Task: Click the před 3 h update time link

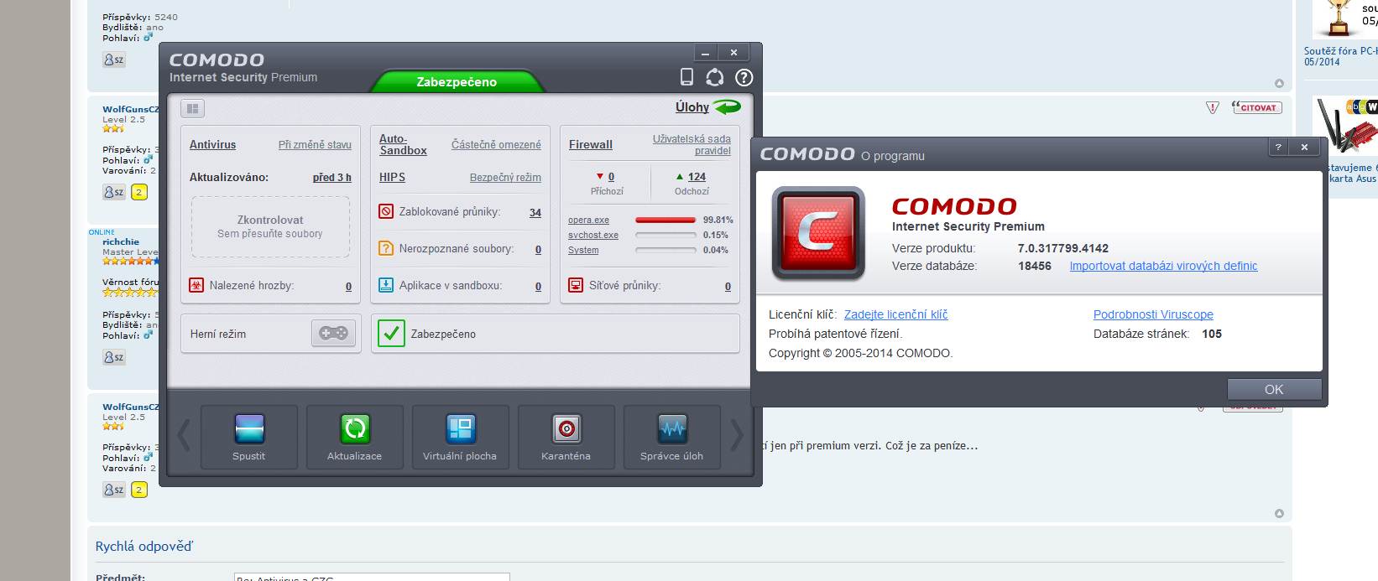Action: point(332,178)
